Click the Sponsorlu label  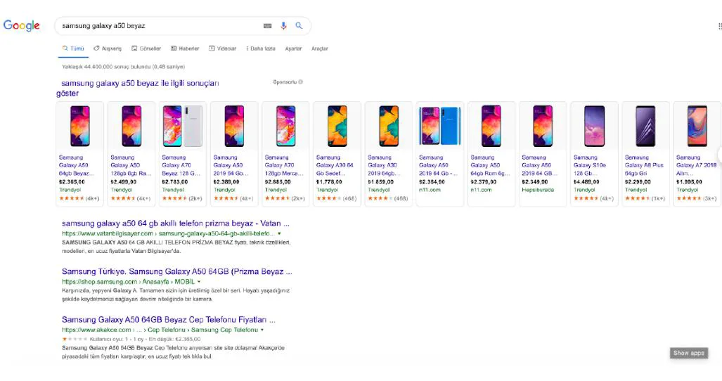coord(285,82)
